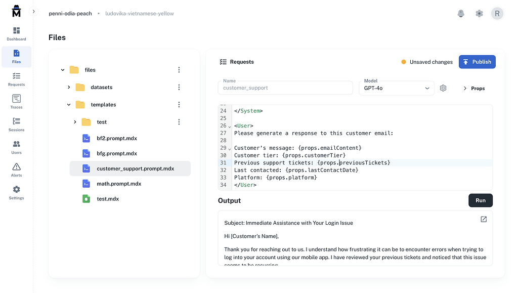The width and height of the screenshot is (520, 293).
Task: Open Settings from the sidebar
Action: tap(16, 193)
